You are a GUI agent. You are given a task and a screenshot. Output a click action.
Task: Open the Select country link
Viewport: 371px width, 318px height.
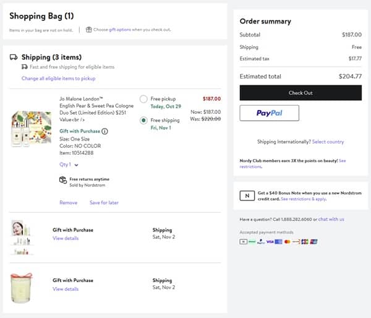(x=328, y=142)
